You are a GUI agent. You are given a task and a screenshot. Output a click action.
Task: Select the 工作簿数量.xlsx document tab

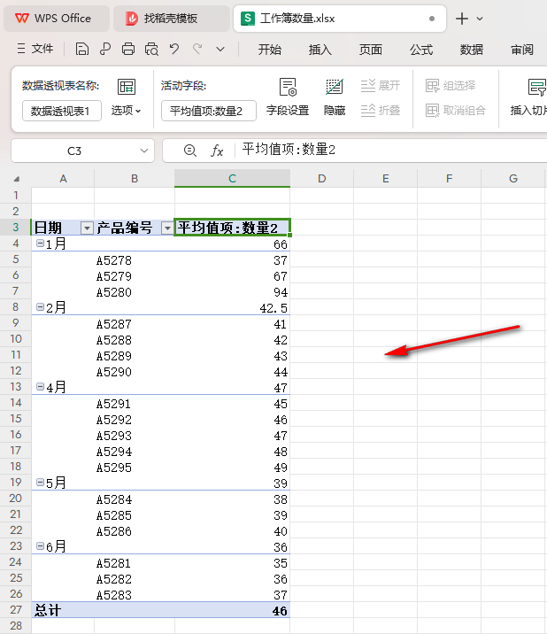tap(339, 19)
